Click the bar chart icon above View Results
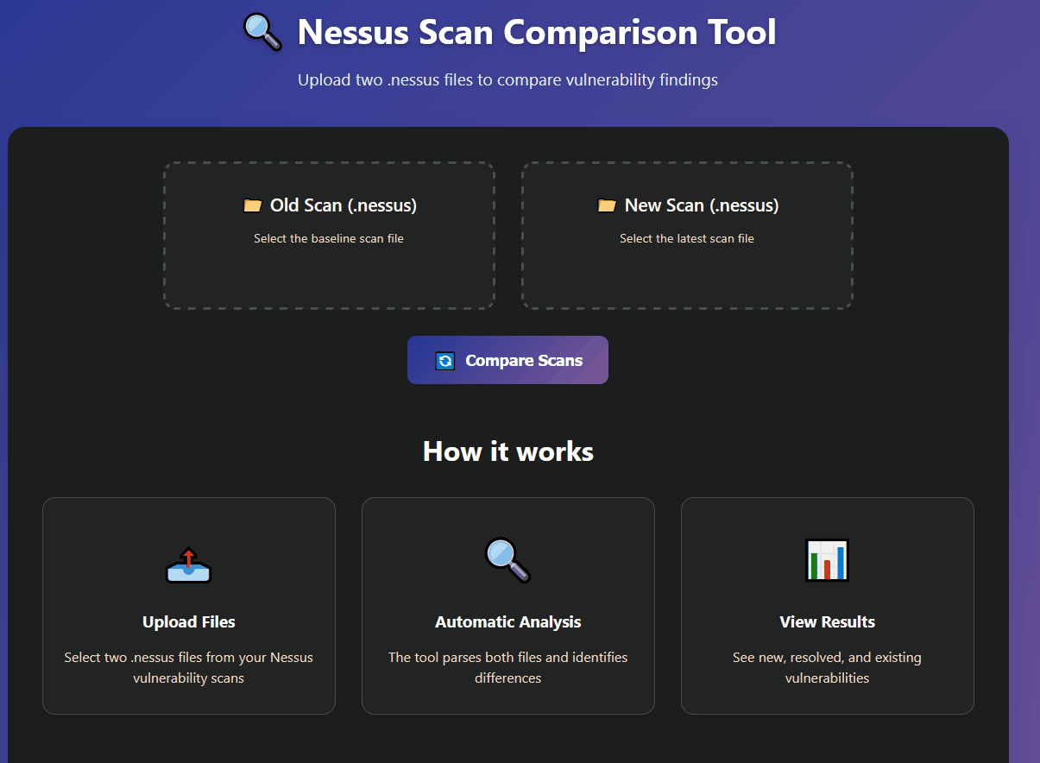The image size is (1040, 763). (x=827, y=560)
